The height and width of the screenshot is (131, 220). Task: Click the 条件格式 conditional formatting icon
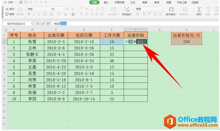click(x=171, y=10)
